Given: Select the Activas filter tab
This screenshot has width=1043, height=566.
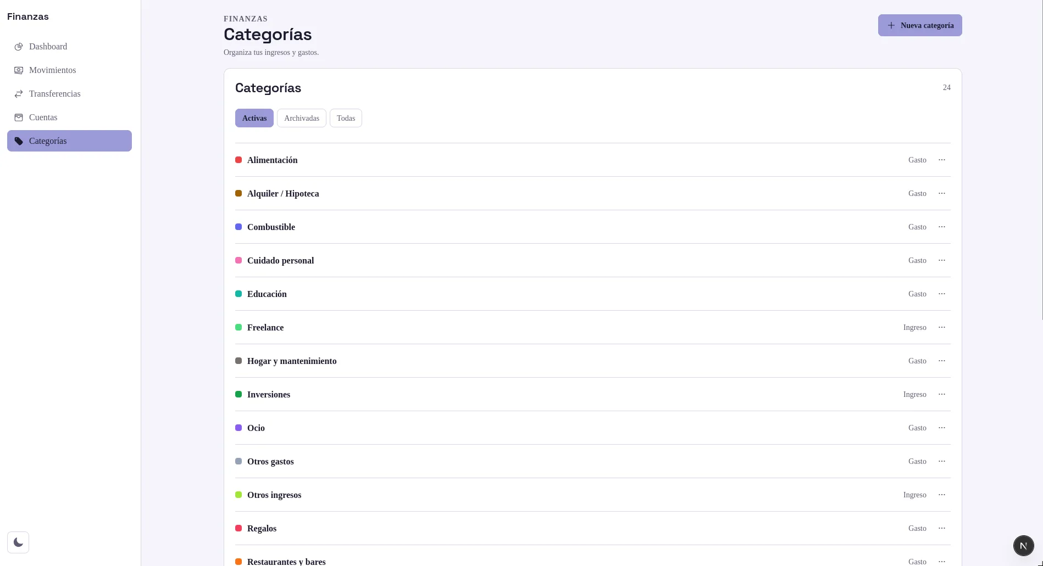Looking at the screenshot, I should 254,118.
